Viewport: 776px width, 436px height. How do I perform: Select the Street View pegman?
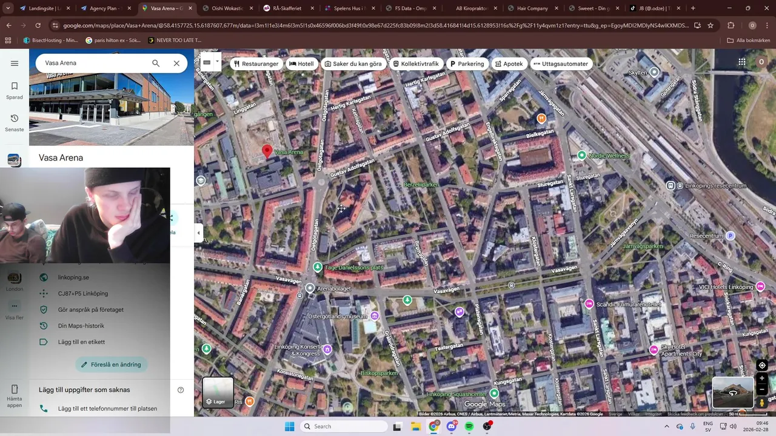click(x=762, y=403)
